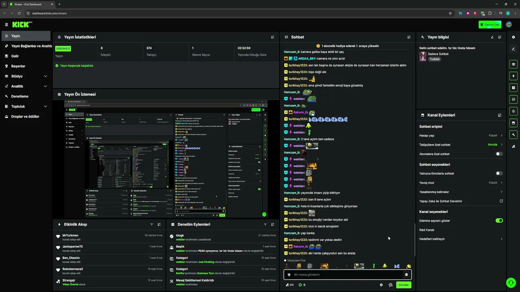520x292 pixels.
Task: Edit stream info with pencil icon in Yayın bilgisi
Action: (x=492, y=37)
